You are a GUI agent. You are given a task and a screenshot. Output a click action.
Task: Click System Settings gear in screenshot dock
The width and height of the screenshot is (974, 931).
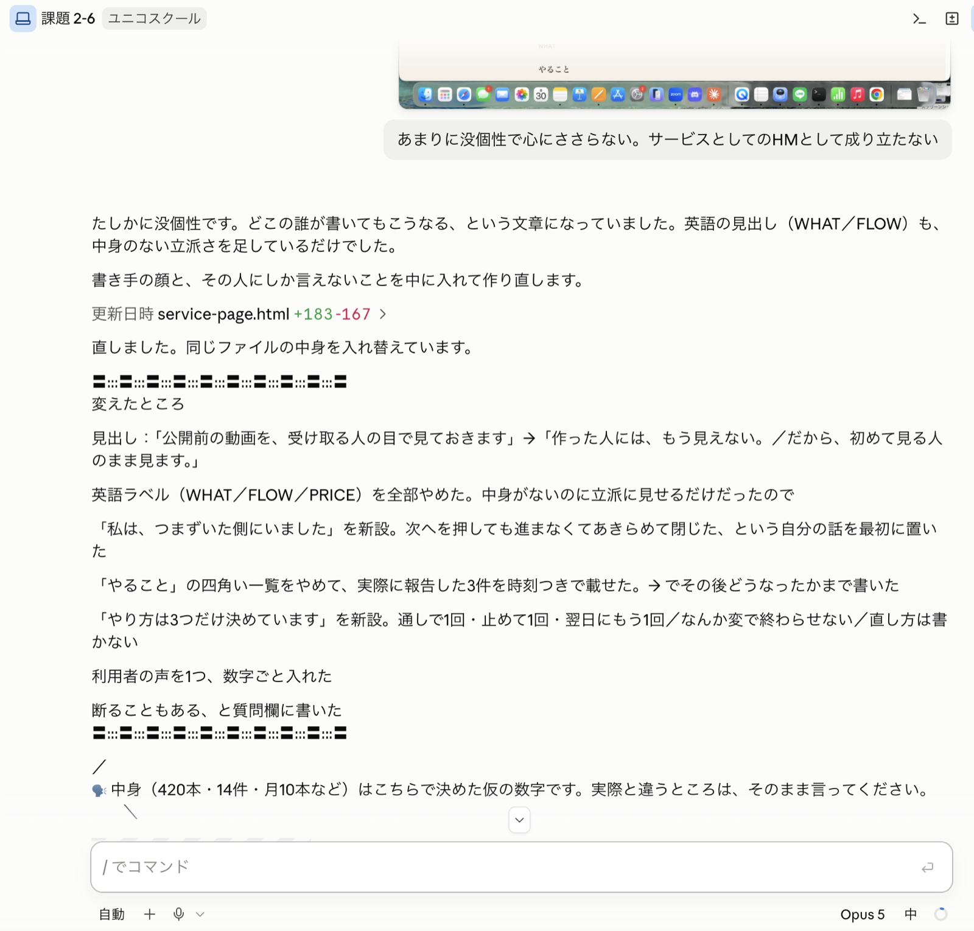pos(637,94)
